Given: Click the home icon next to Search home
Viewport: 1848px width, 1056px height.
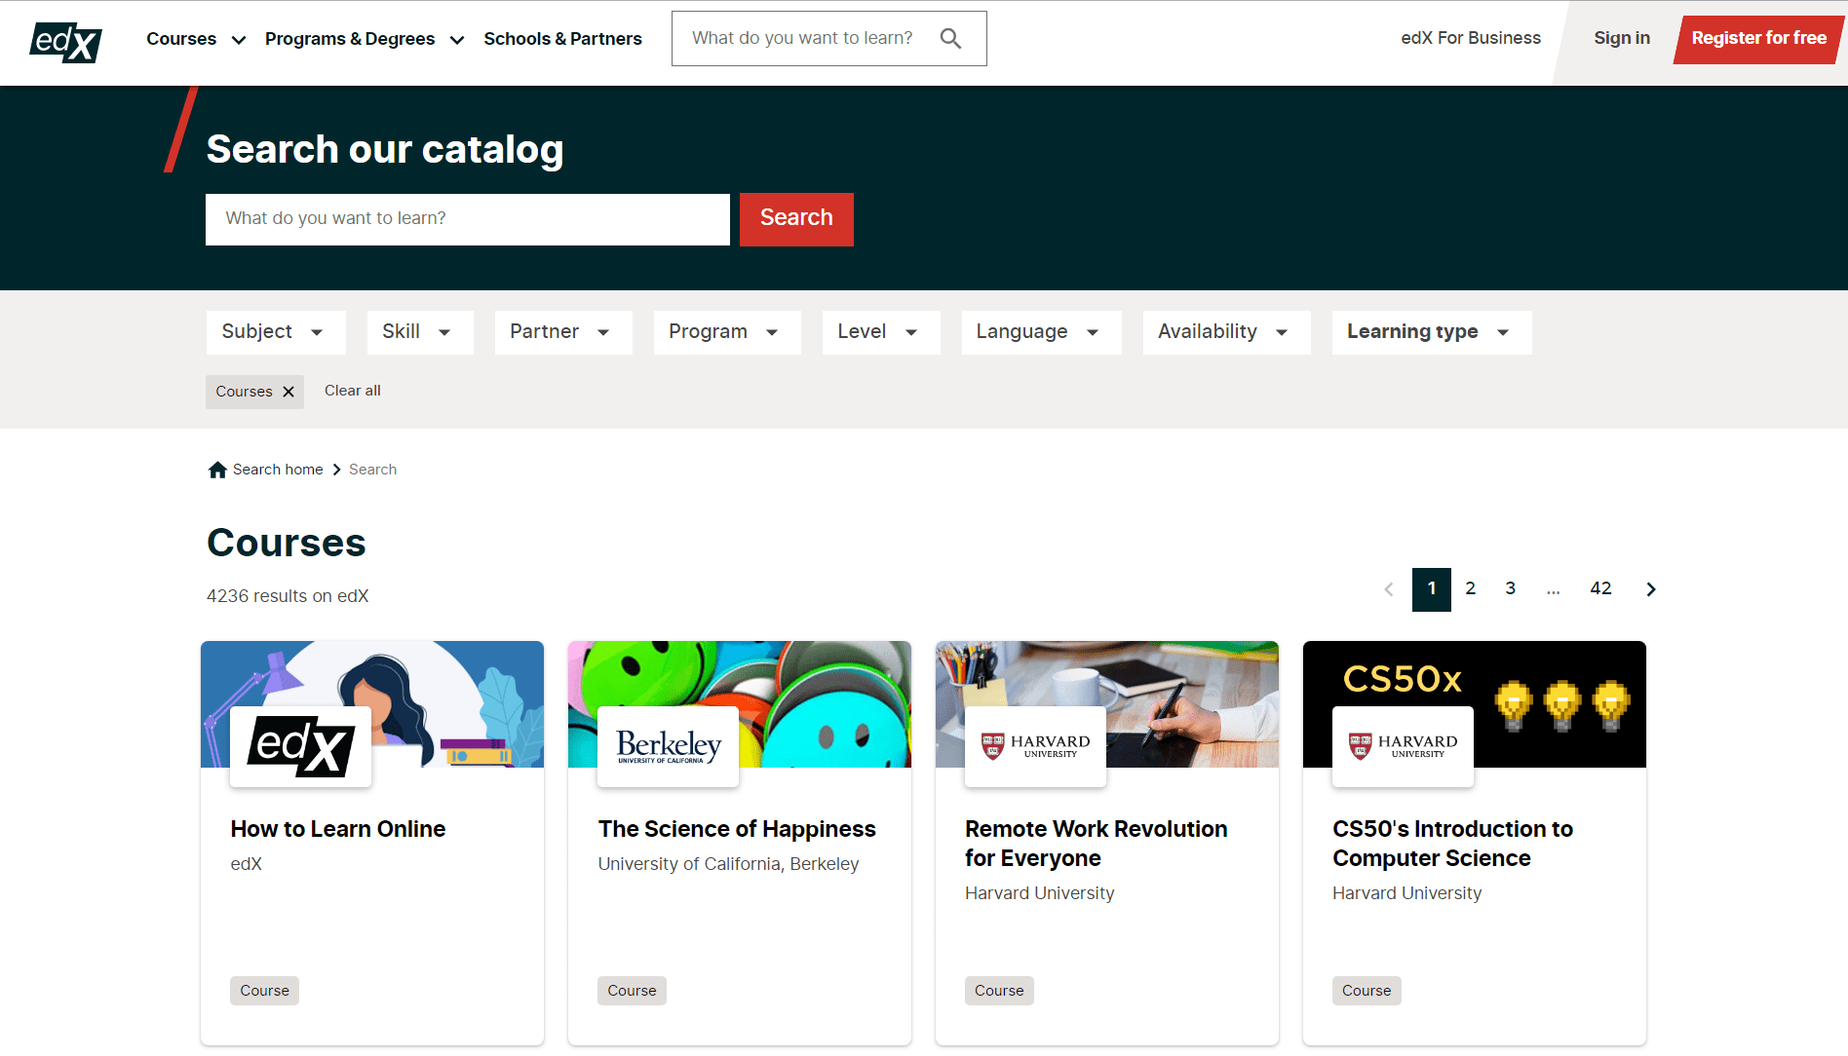Looking at the screenshot, I should click(x=216, y=469).
